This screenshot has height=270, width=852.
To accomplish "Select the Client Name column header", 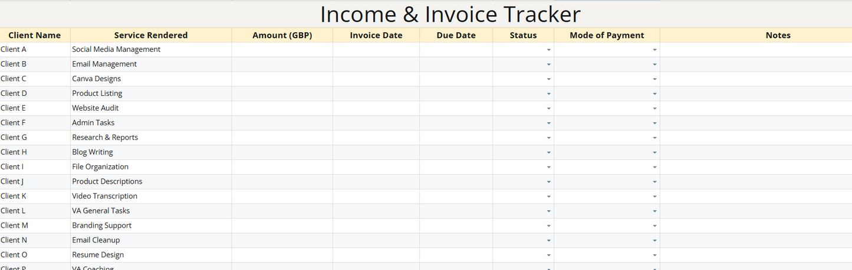I will click(35, 35).
